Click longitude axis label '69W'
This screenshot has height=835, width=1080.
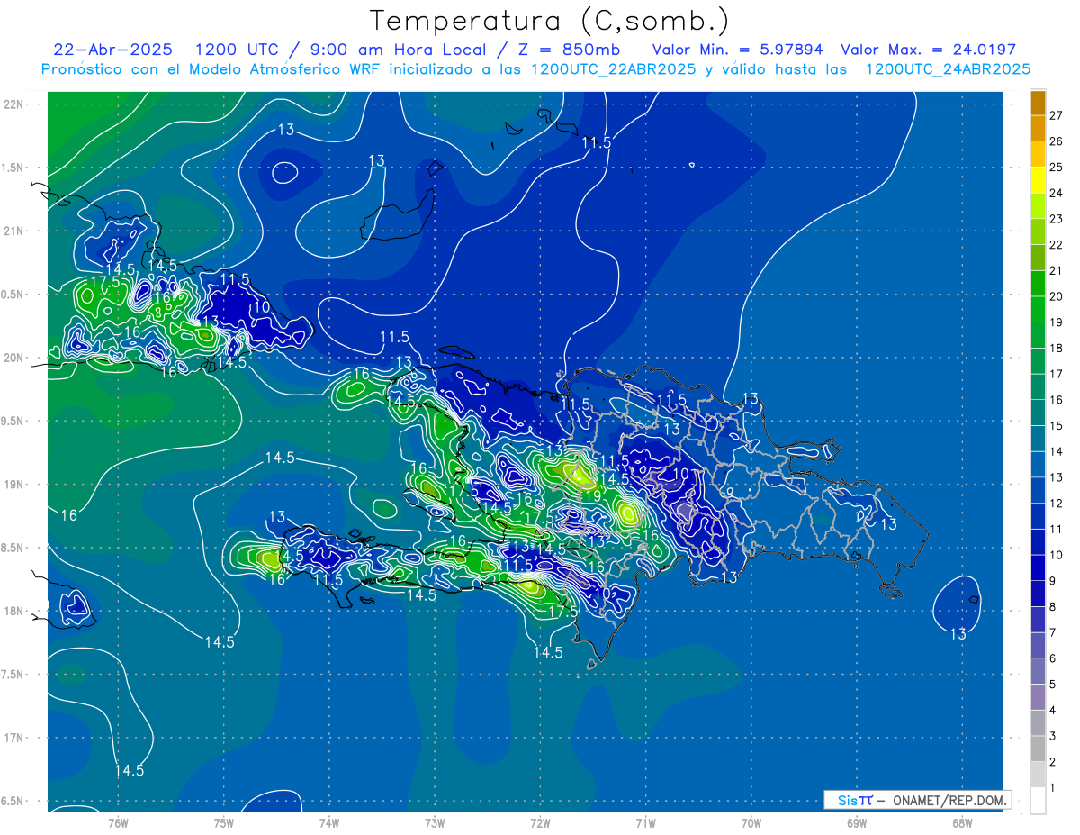857,823
